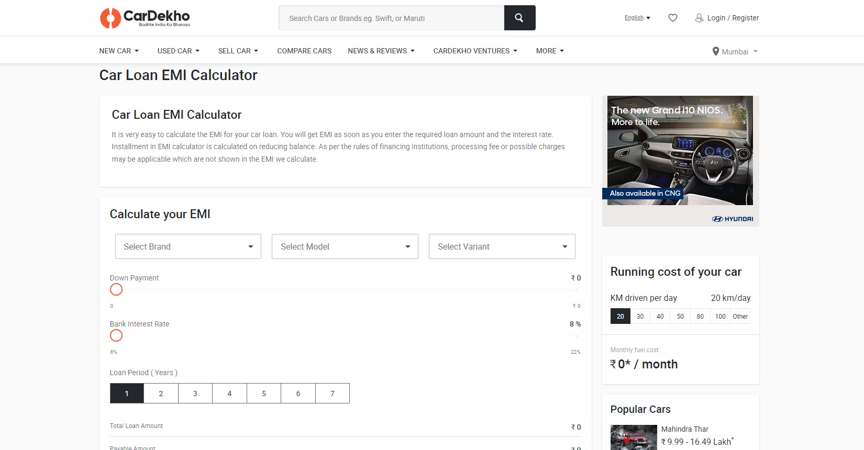Click the Mahindra Thar link

[684, 429]
